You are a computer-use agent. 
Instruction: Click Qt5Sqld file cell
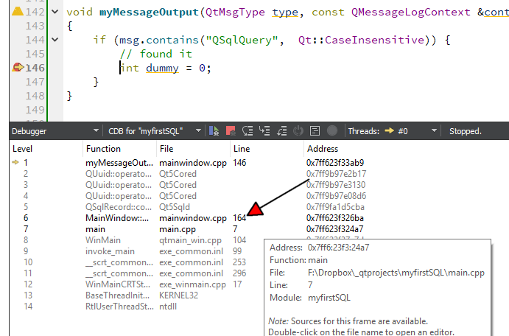(175, 207)
